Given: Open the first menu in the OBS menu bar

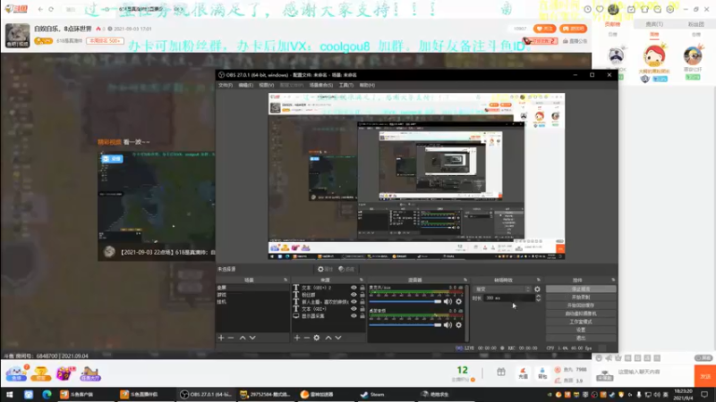Looking at the screenshot, I should point(226,85).
